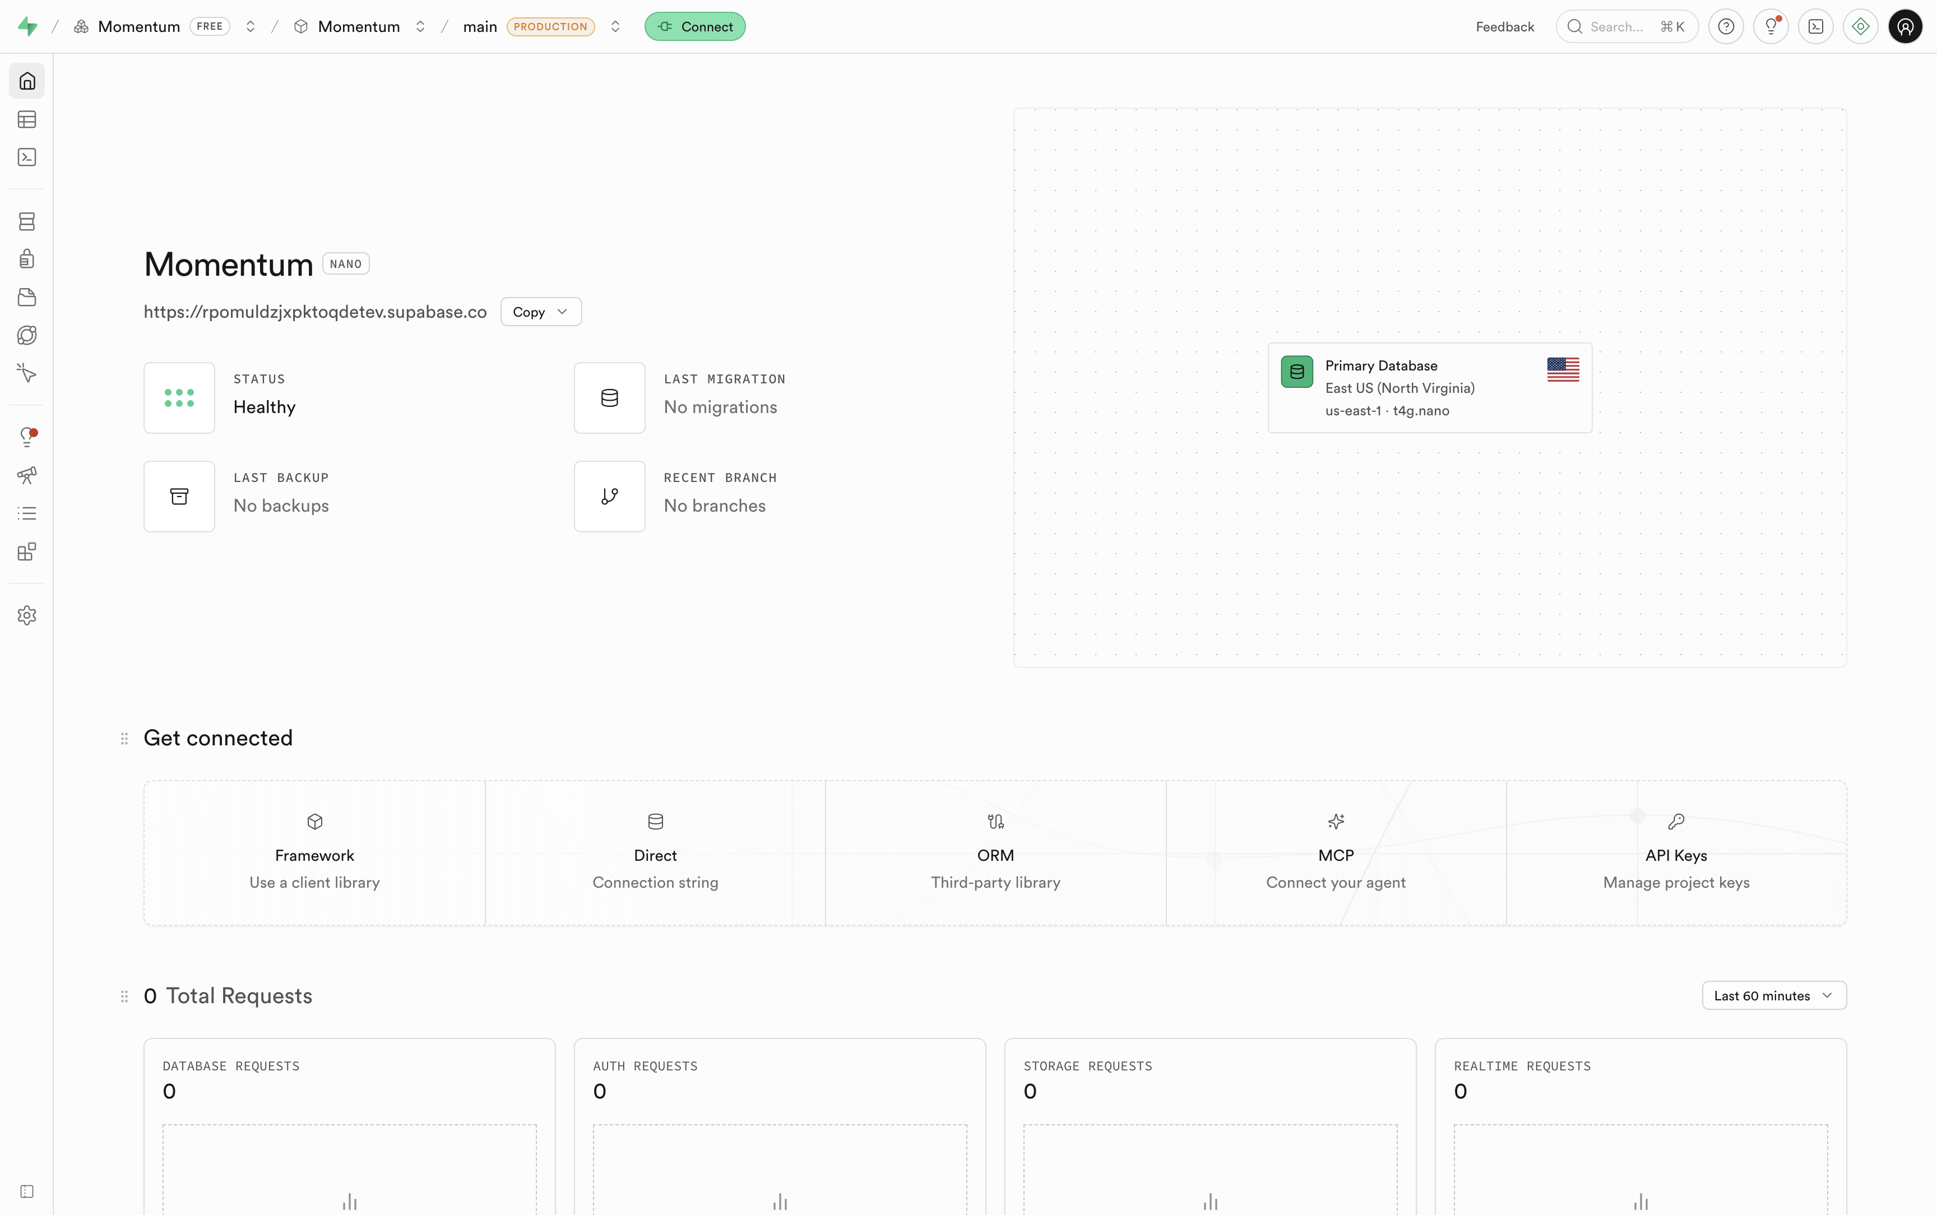This screenshot has height=1215, width=1937.
Task: Click the Recent Branch git icon
Action: (x=610, y=497)
